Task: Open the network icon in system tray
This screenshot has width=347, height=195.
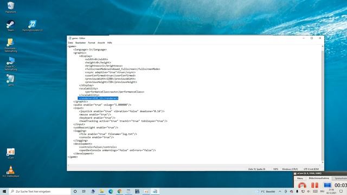Action: pos(303,191)
